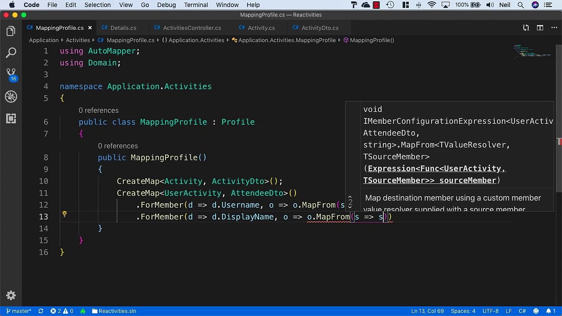The width and height of the screenshot is (562, 316).
Task: Open Time Machine menu bar icon
Action: tap(390, 5)
